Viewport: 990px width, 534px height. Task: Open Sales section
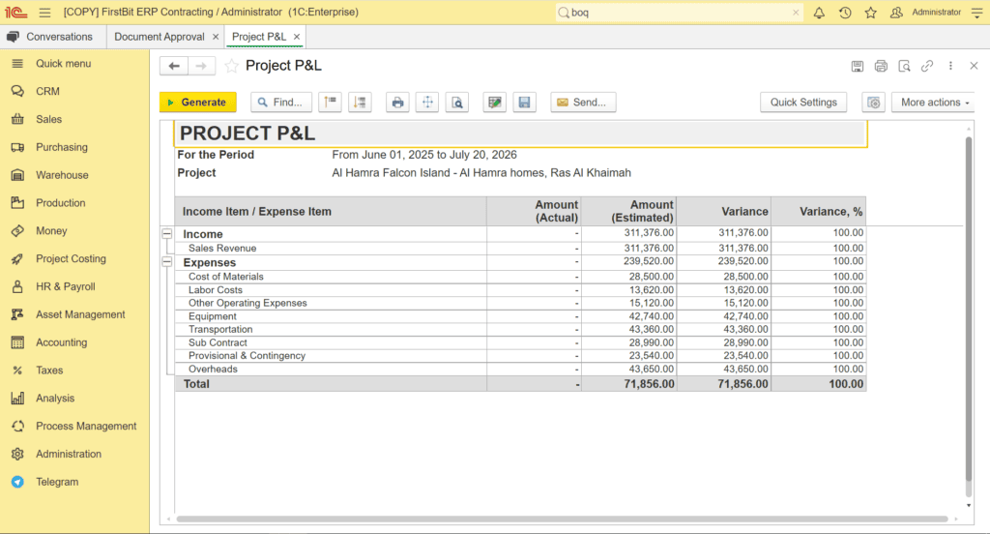tap(74, 119)
